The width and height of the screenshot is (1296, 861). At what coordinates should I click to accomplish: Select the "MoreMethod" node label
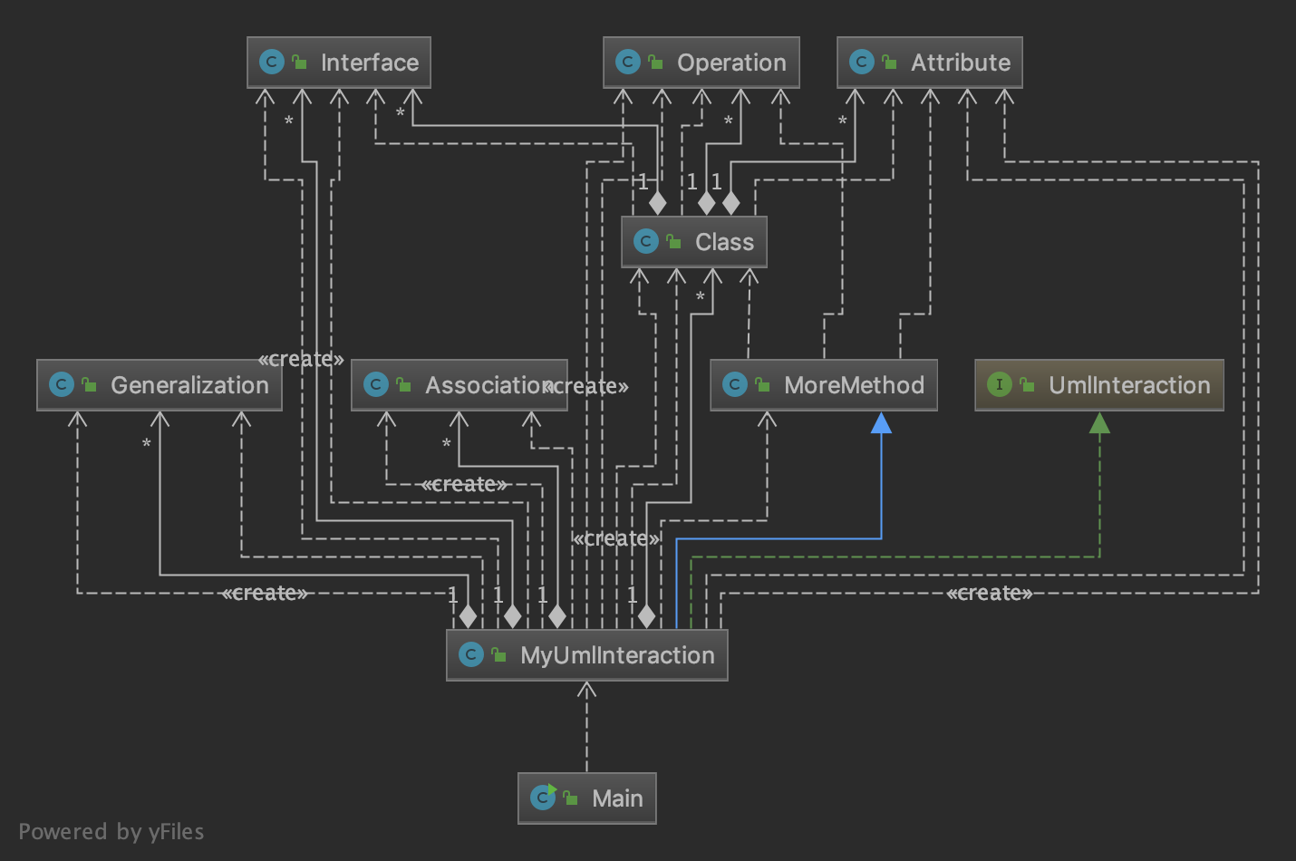[854, 385]
